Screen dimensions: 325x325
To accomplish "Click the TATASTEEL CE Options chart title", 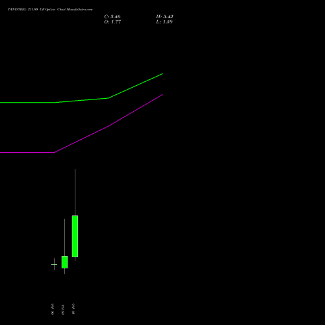I will coord(50,10).
